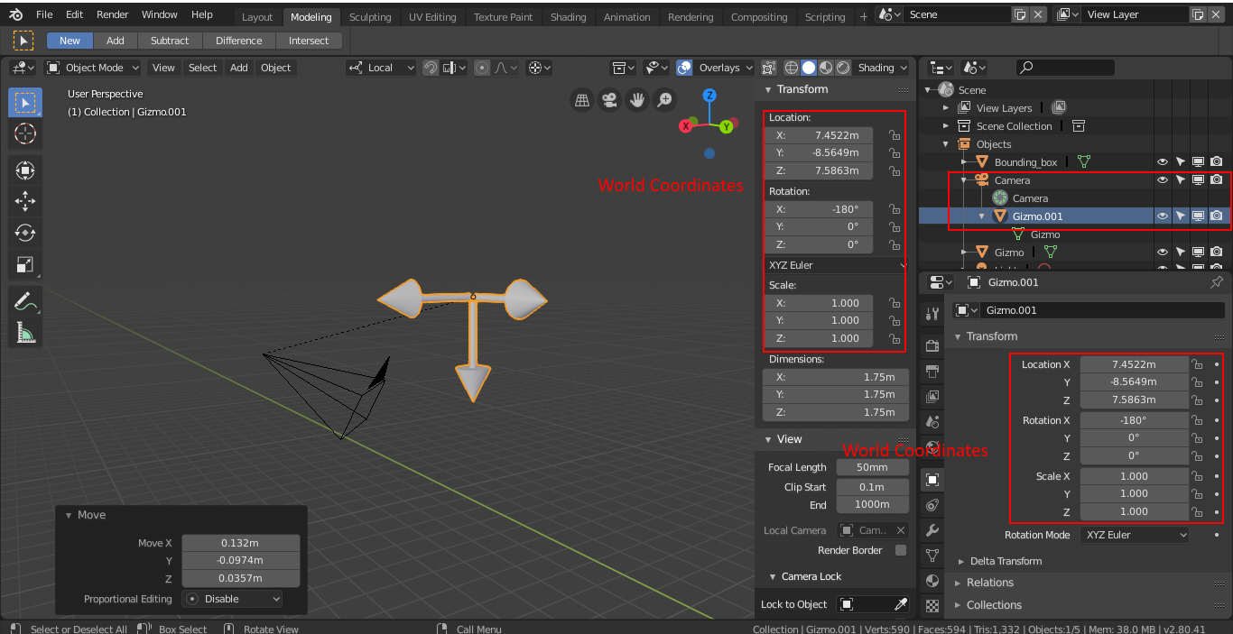Toggle the viewport Overlays on/off button

pyautogui.click(x=685, y=68)
